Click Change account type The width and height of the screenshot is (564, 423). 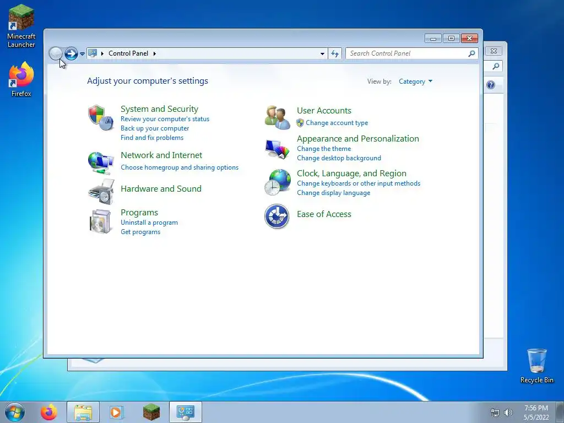pos(337,123)
